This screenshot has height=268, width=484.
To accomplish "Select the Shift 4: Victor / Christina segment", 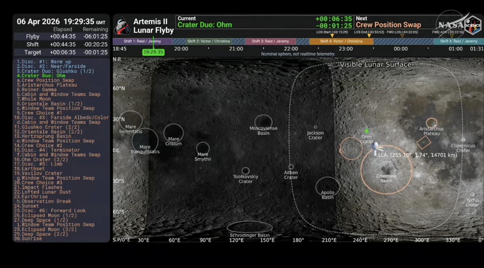I will [341, 41].
